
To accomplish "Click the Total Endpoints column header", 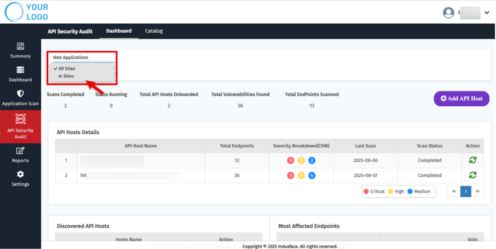I will (237, 146).
